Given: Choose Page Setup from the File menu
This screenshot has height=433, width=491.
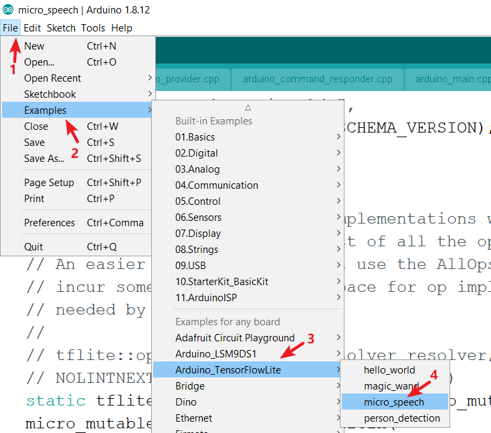Looking at the screenshot, I should 77,182.
